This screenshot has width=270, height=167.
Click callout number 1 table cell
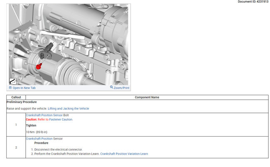pyautogui.click(x=16, y=125)
